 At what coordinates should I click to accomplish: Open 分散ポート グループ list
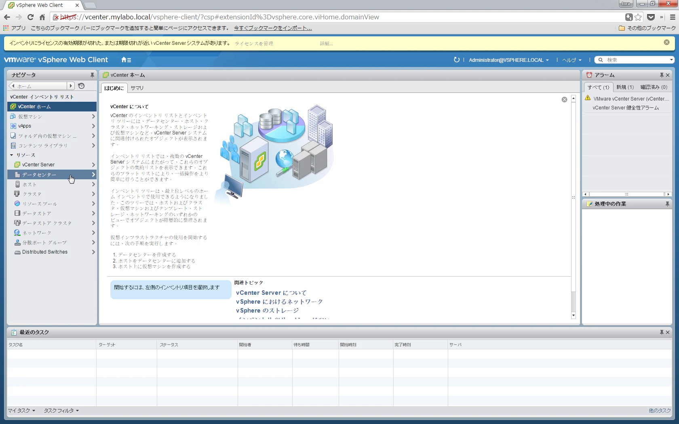(x=52, y=242)
